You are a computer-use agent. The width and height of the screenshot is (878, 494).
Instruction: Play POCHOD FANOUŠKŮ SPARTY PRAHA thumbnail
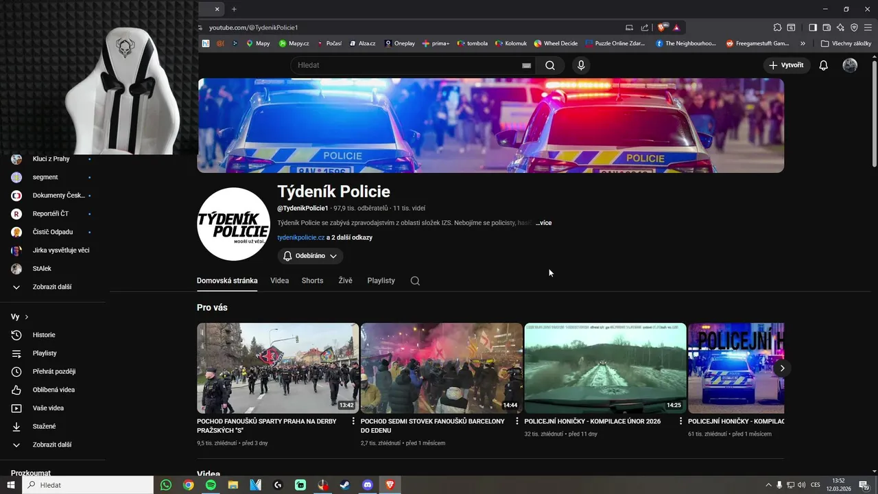[x=278, y=368]
